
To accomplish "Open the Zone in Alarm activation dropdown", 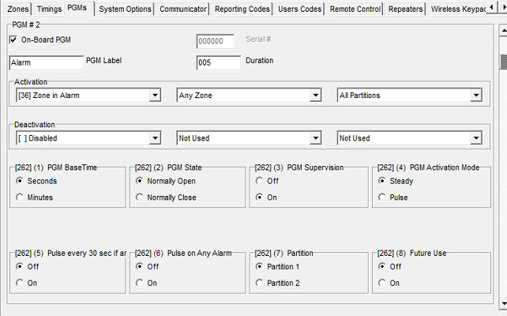I will (154, 96).
